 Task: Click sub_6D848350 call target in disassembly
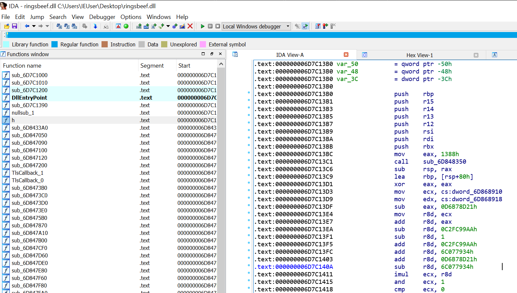point(444,162)
